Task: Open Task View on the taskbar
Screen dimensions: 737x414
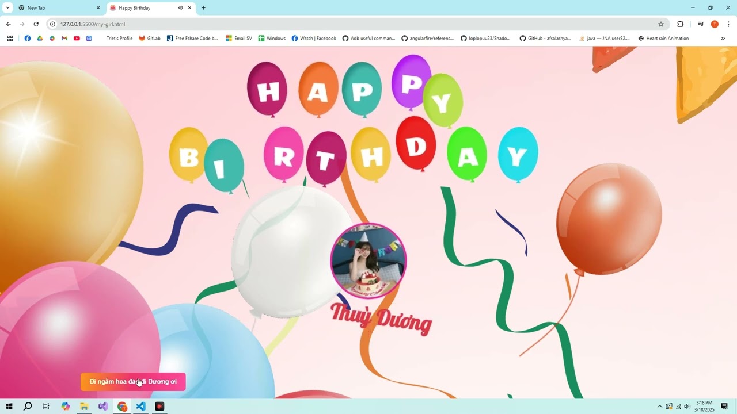Action: [x=46, y=407]
